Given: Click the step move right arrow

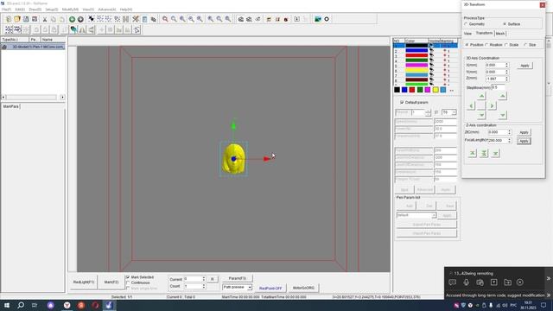Looking at the screenshot, I should pos(492,105).
